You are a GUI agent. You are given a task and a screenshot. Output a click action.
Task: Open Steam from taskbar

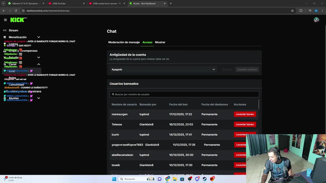[x=205, y=179]
